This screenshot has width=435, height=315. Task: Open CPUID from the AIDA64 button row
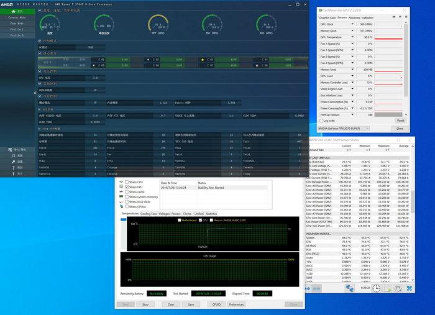coord(216,304)
